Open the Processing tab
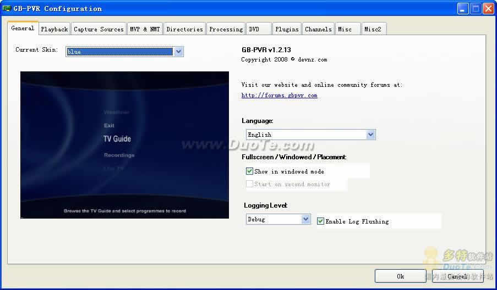 point(226,29)
